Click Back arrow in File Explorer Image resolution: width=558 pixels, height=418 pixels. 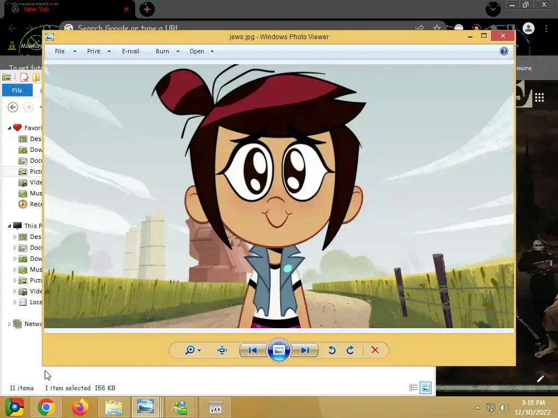pyautogui.click(x=13, y=107)
